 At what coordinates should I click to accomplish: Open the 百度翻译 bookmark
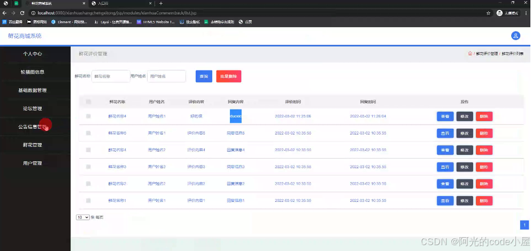(x=12, y=22)
